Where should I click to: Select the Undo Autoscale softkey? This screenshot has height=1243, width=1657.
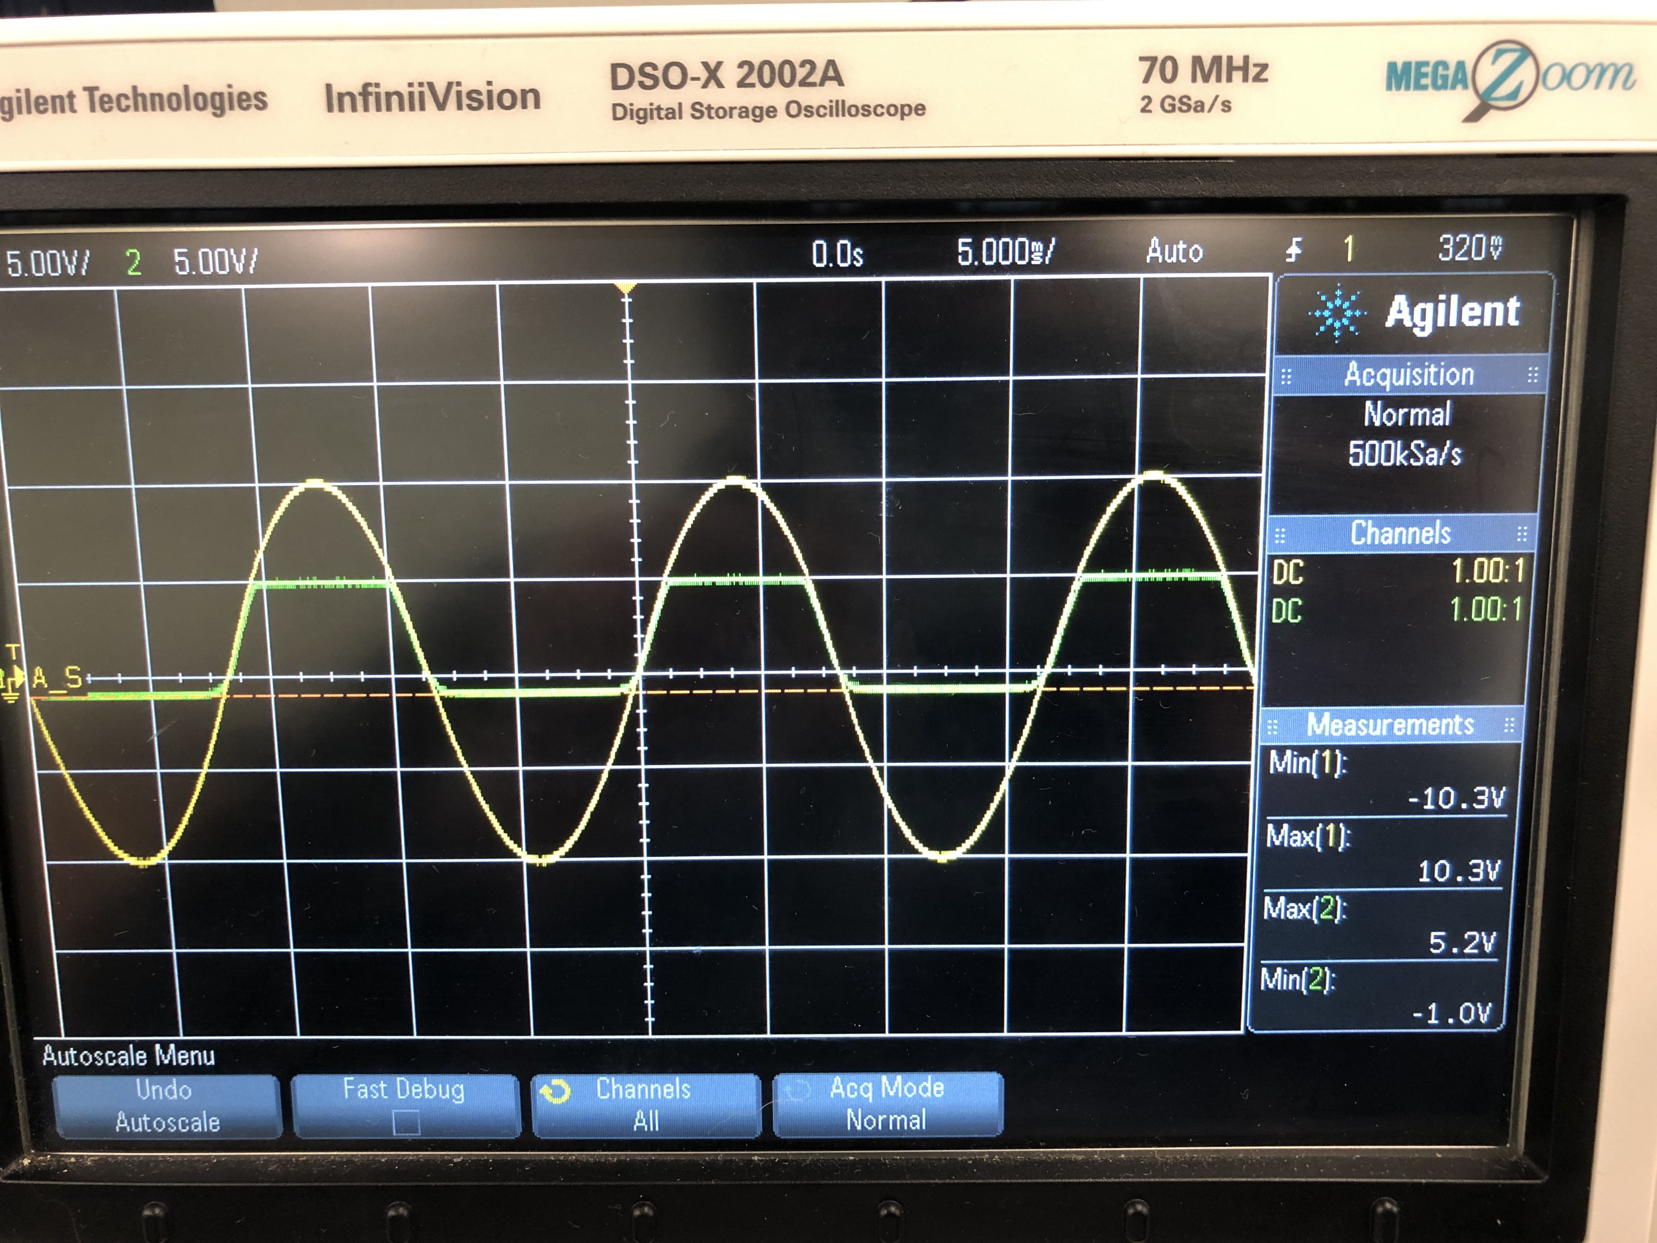click(x=167, y=1106)
